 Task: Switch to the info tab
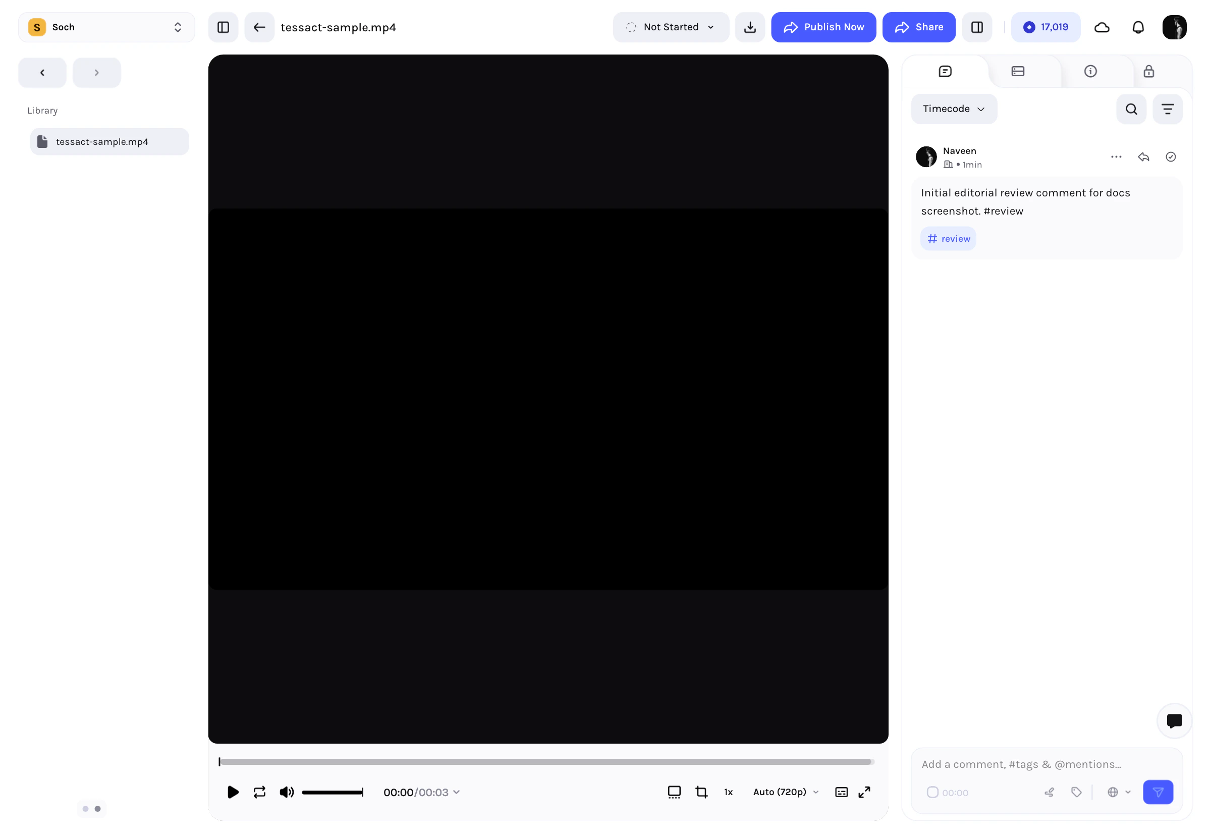[x=1090, y=72]
